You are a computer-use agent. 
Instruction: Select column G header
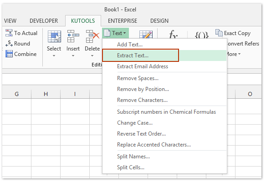16,94
